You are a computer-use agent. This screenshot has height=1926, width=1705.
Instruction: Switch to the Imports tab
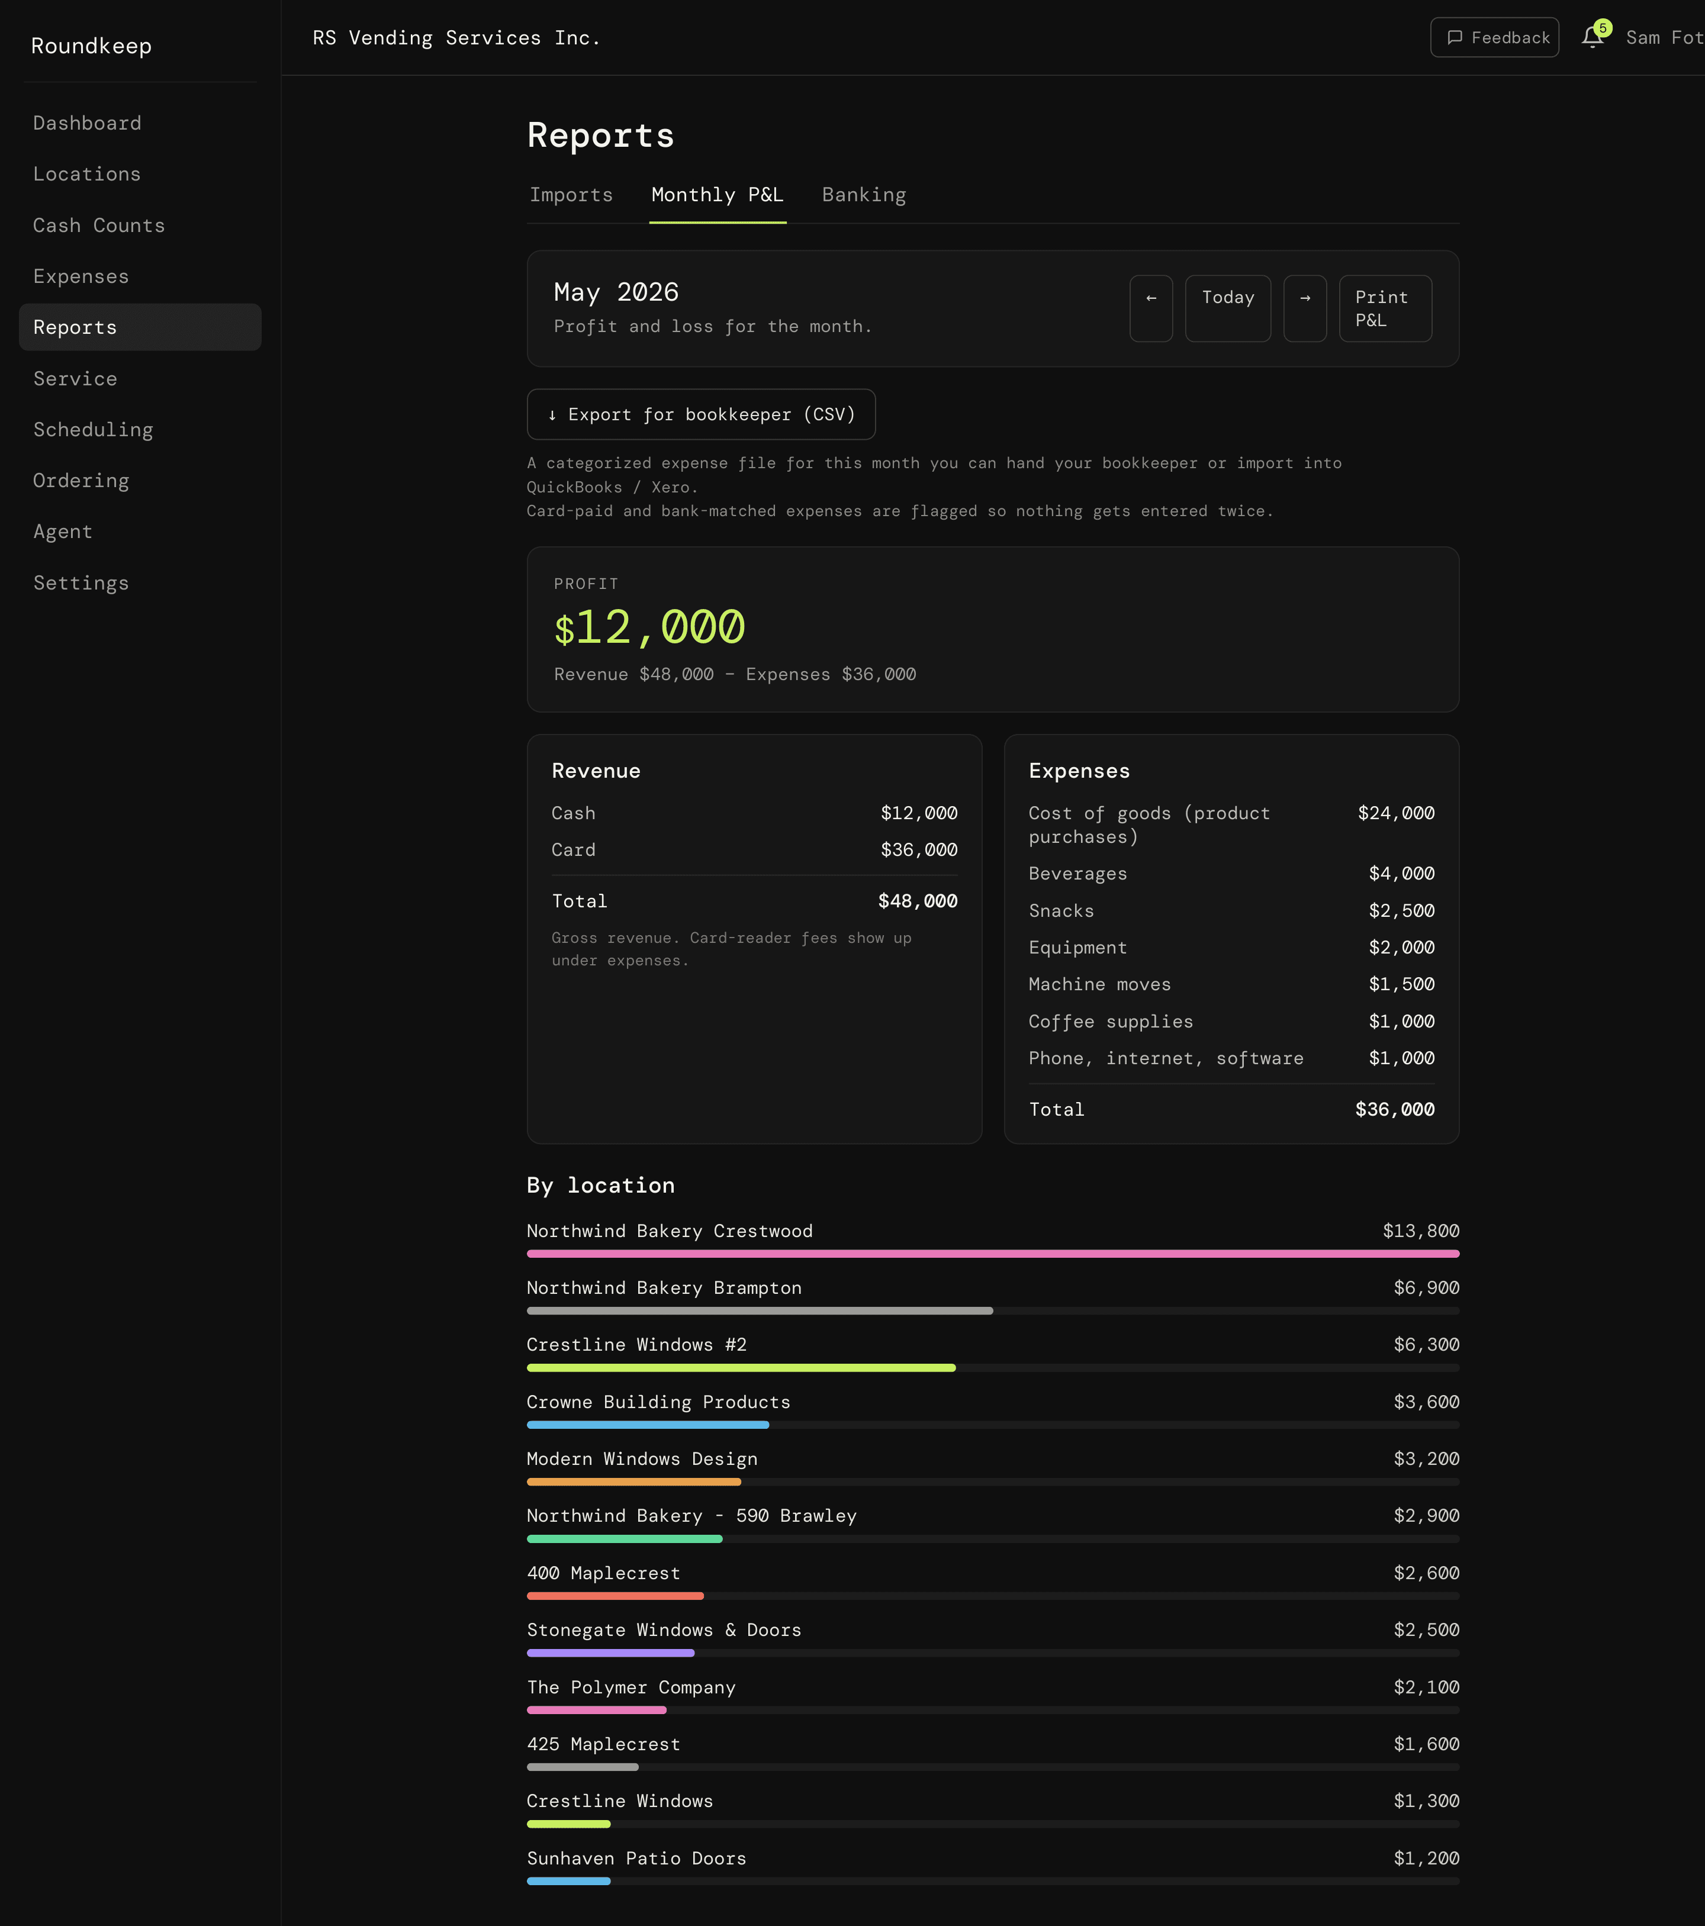click(571, 195)
